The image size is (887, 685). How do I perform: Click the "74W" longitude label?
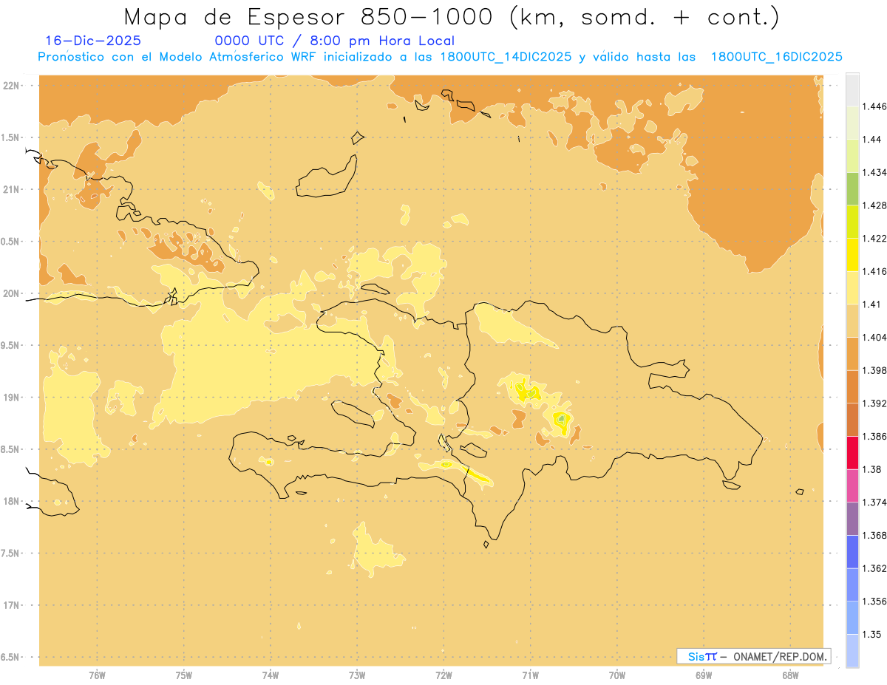(271, 675)
